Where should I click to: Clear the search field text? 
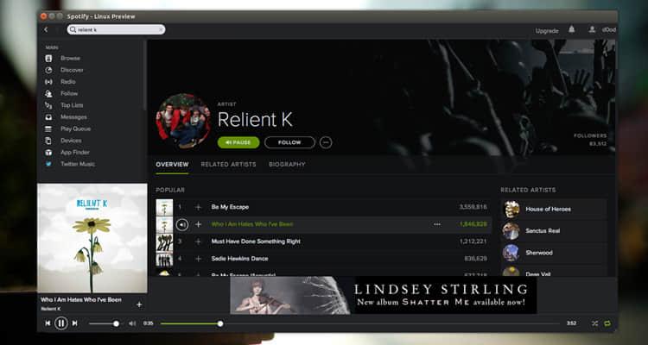click(x=160, y=29)
